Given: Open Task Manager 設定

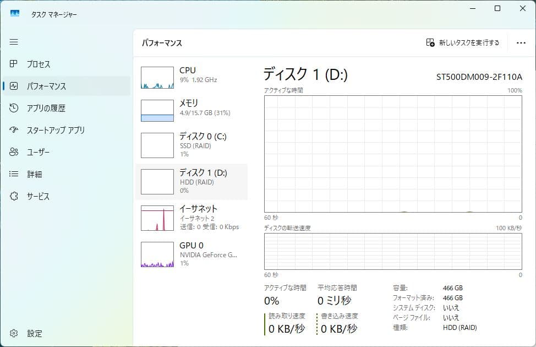Looking at the screenshot, I should 35,334.
